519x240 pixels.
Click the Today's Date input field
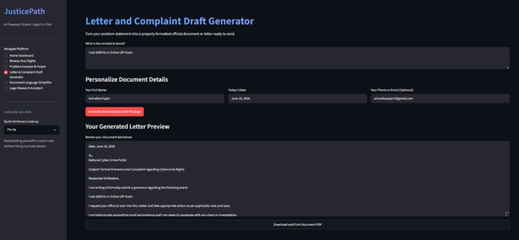tap(297, 98)
